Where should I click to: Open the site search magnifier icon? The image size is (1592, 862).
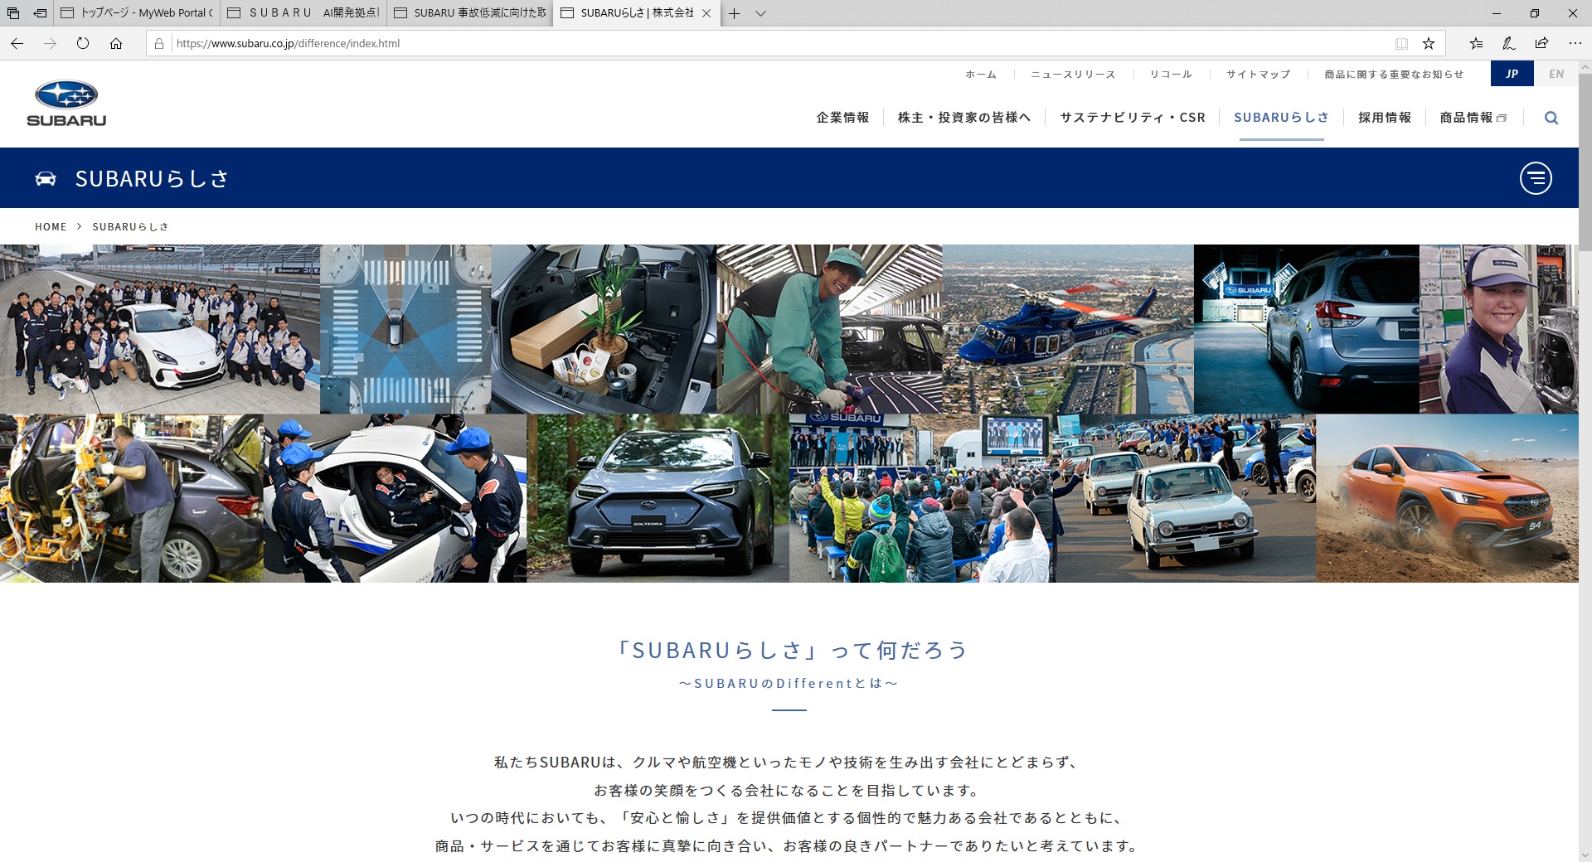click(1551, 118)
